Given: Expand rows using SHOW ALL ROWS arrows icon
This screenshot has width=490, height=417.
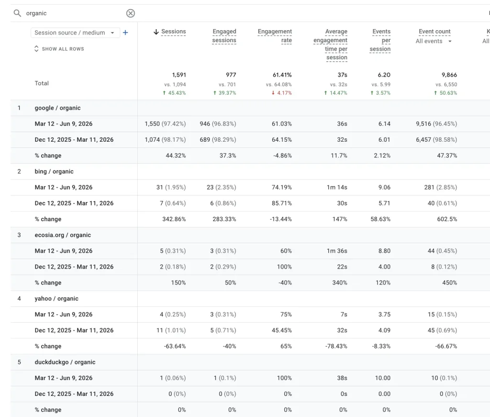Looking at the screenshot, I should click(x=36, y=49).
